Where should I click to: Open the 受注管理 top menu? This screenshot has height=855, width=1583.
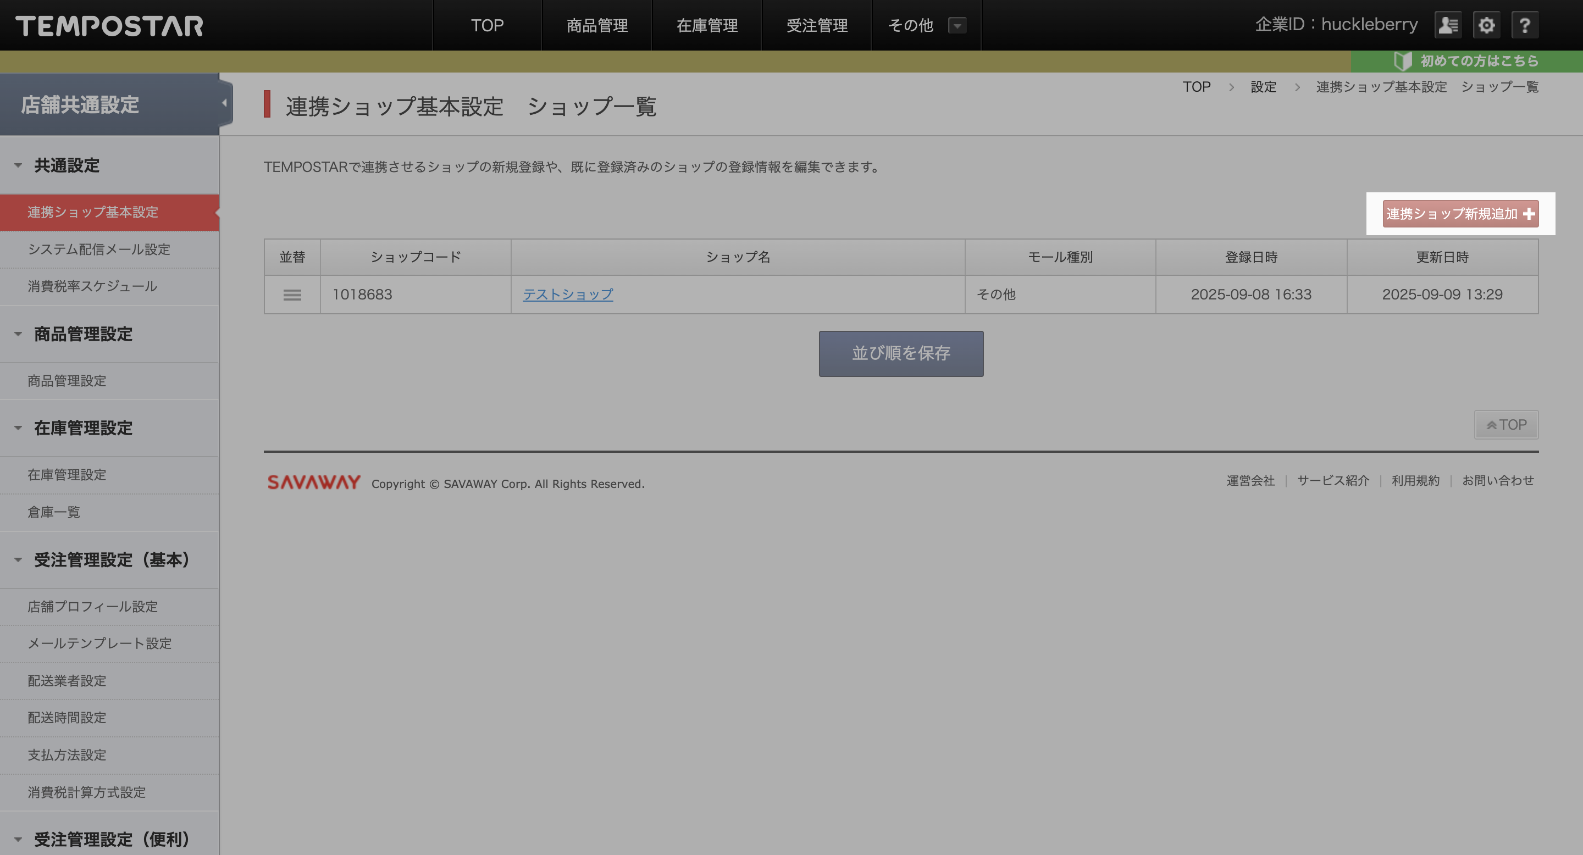coord(816,25)
